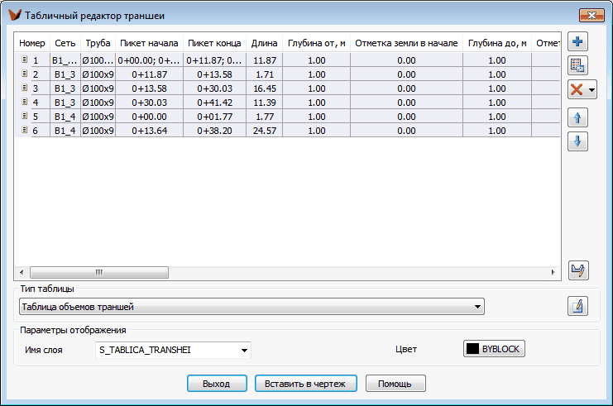Open the 'Таблица объемов траншей' type dropdown
The image size is (613, 406).
[x=477, y=308]
